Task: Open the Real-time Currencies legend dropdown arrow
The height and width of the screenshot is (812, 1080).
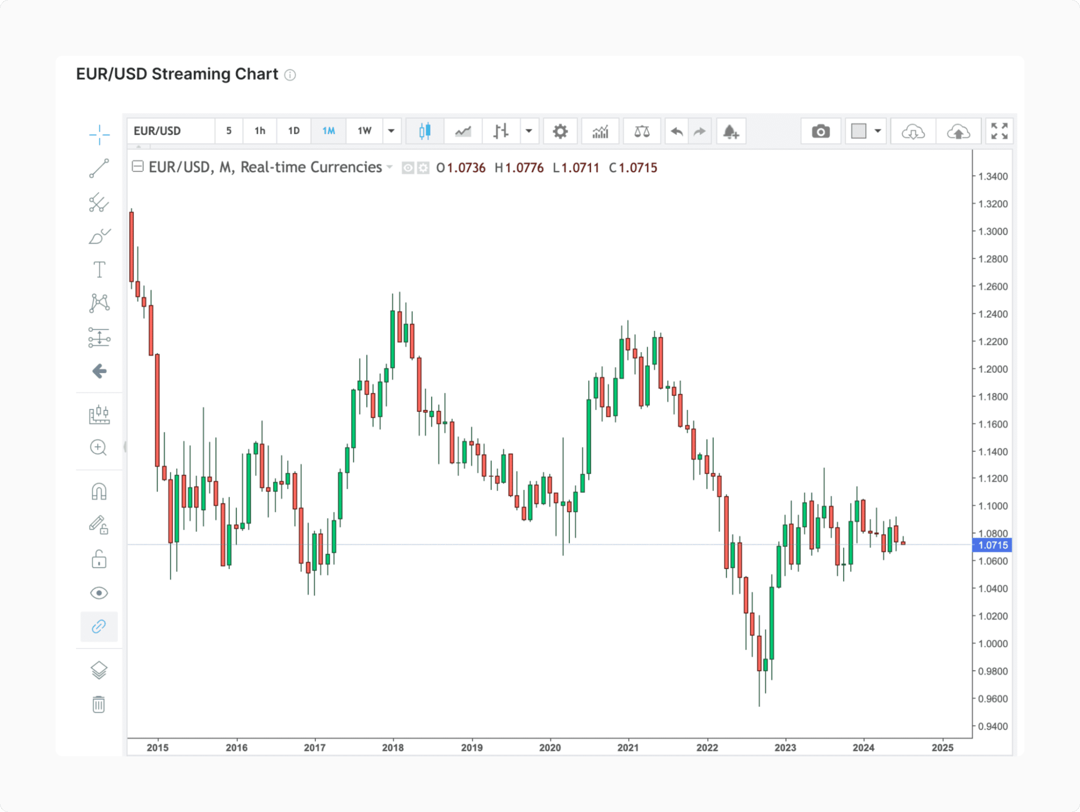Action: click(390, 167)
